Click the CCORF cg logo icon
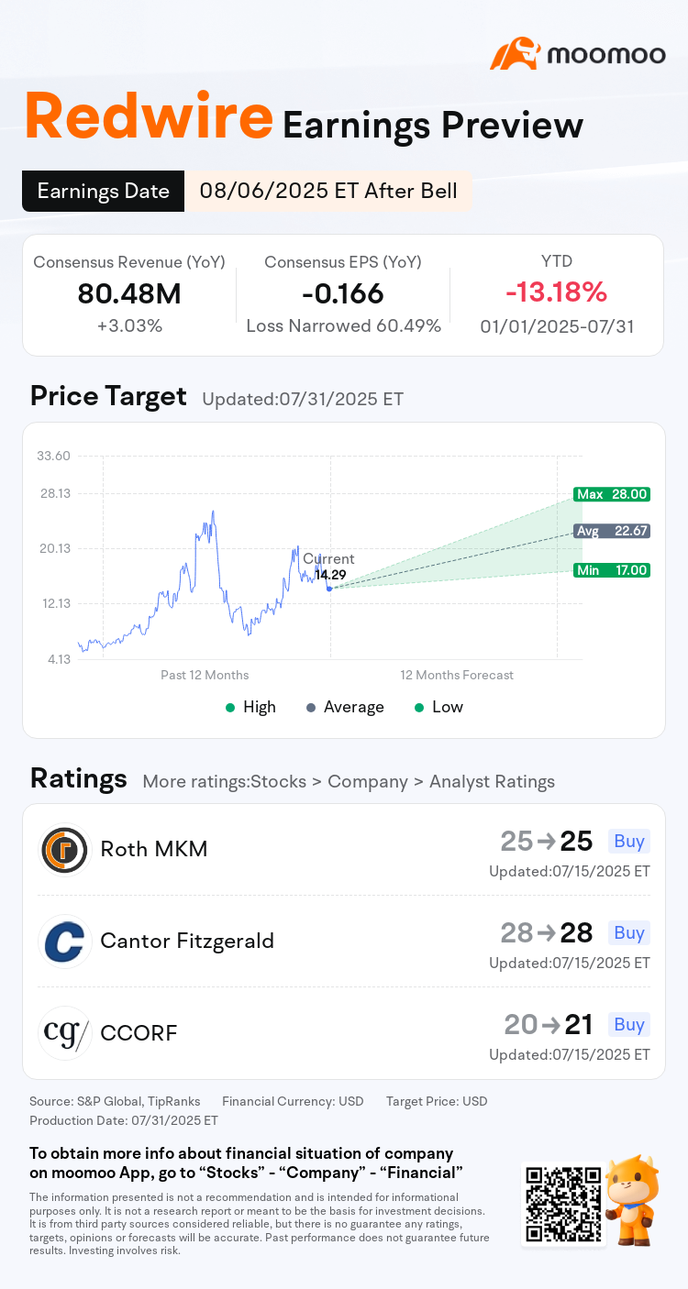Image resolution: width=688 pixels, height=1289 pixels. point(65,1033)
